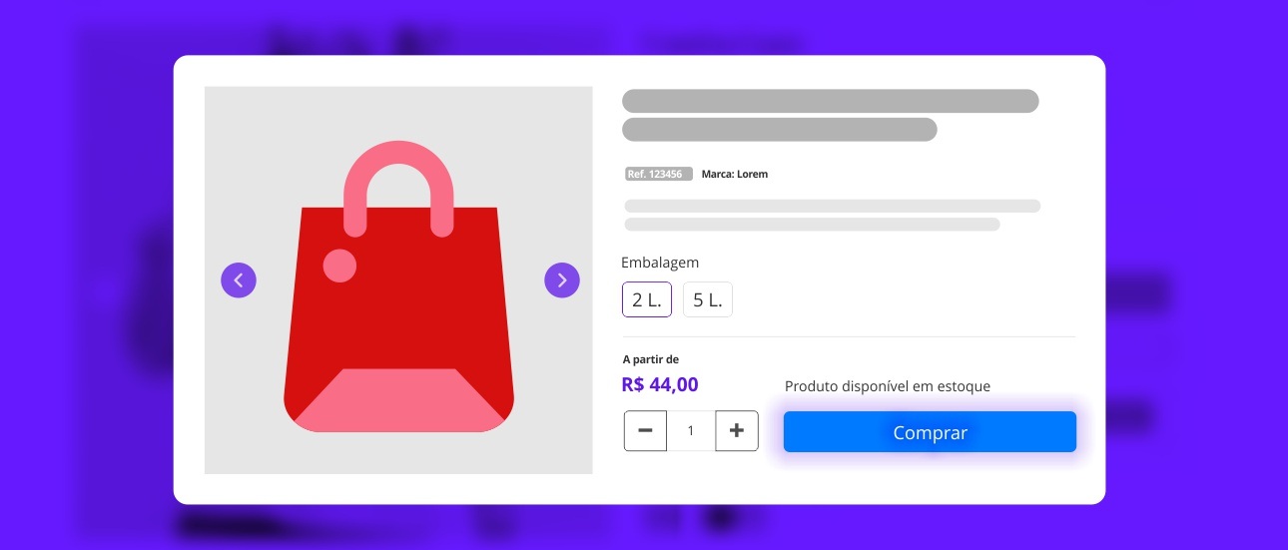Select the 2 L. packaging option
The height and width of the screenshot is (550, 1288).
[x=647, y=299]
